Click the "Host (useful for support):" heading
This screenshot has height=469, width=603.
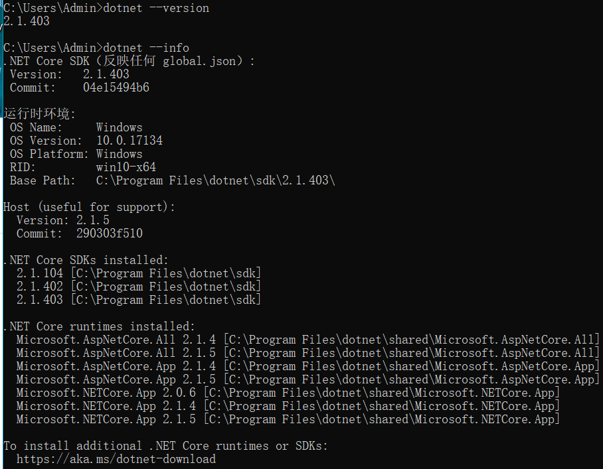click(x=90, y=207)
